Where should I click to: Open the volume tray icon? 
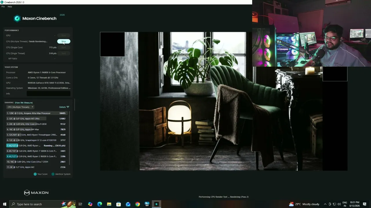pyautogui.click(x=339, y=204)
